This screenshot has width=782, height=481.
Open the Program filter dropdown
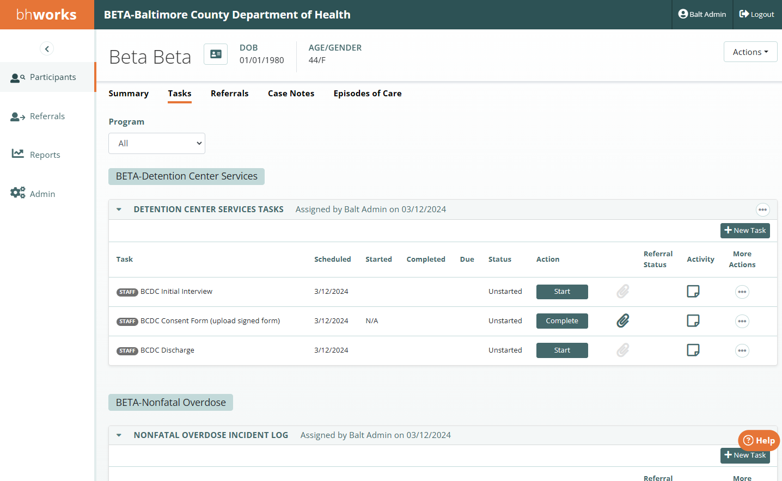click(157, 144)
